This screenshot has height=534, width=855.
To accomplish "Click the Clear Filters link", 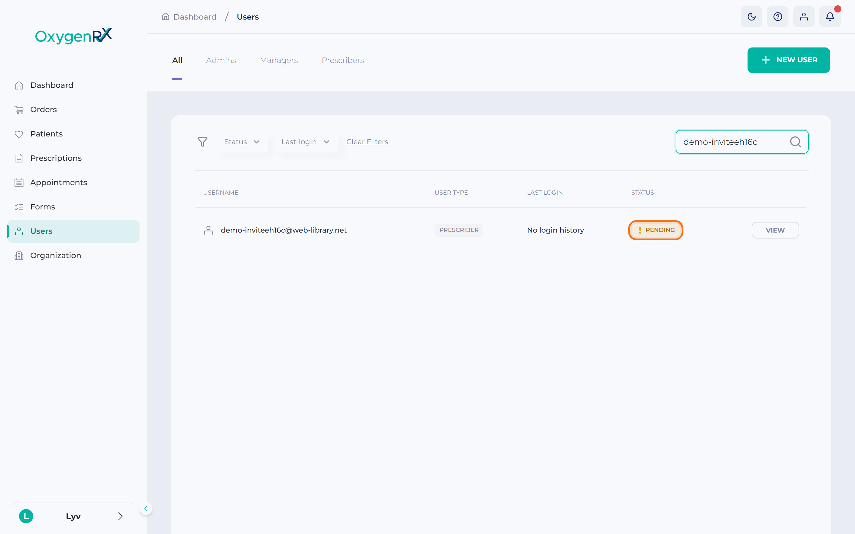I will click(367, 142).
